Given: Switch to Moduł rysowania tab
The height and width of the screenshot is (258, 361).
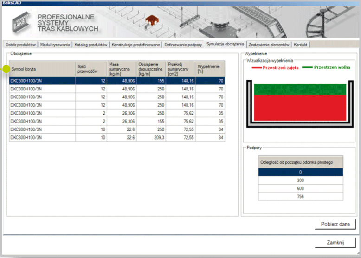Looking at the screenshot, I should 55,45.
